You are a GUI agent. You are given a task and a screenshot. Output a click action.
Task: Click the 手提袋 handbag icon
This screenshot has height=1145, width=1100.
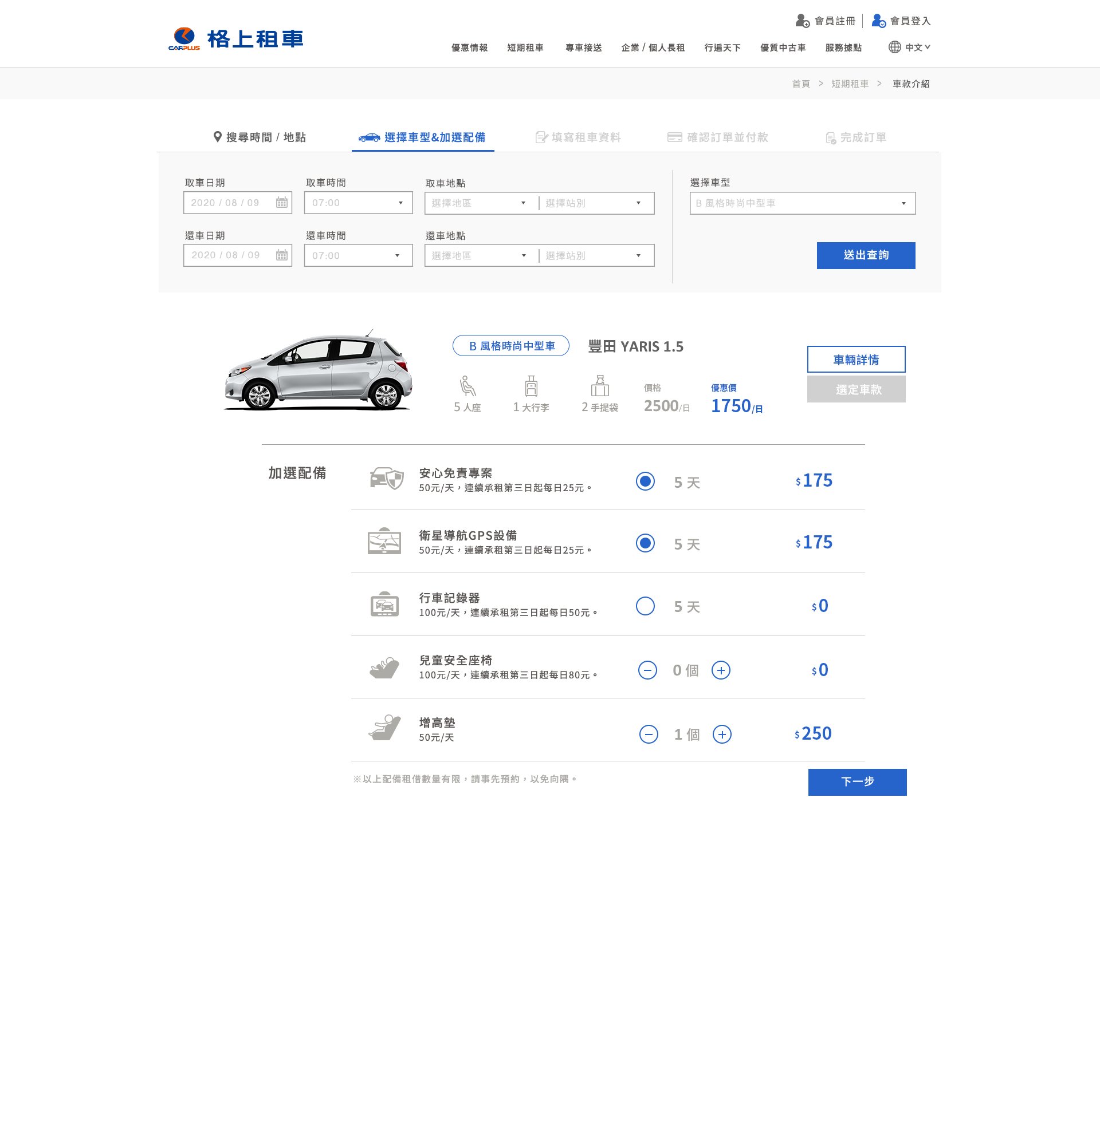(x=600, y=386)
